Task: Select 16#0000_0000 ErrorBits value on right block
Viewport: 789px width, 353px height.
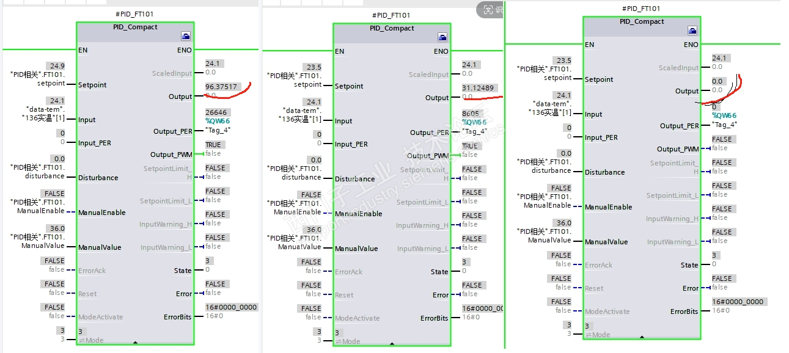Action: (738, 302)
